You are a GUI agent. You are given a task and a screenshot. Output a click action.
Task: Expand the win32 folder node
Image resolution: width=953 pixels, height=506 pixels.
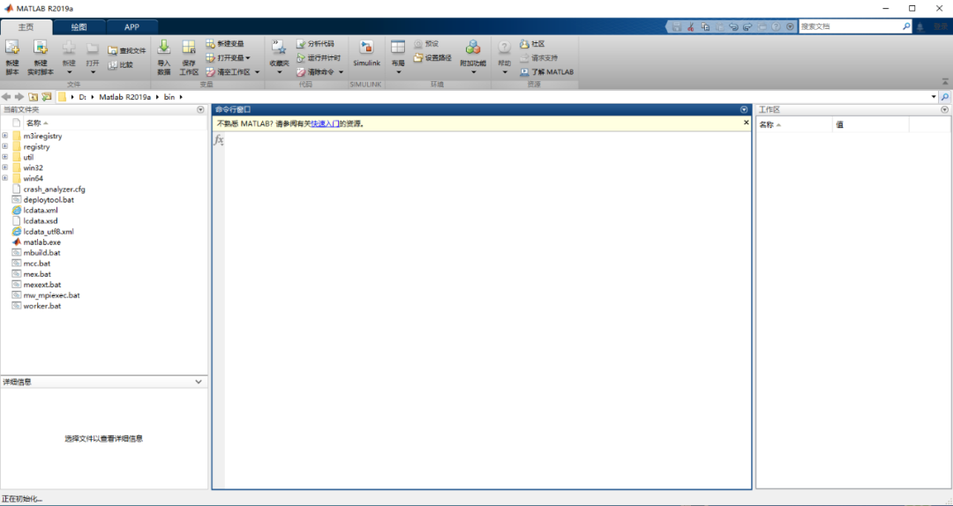coord(5,167)
